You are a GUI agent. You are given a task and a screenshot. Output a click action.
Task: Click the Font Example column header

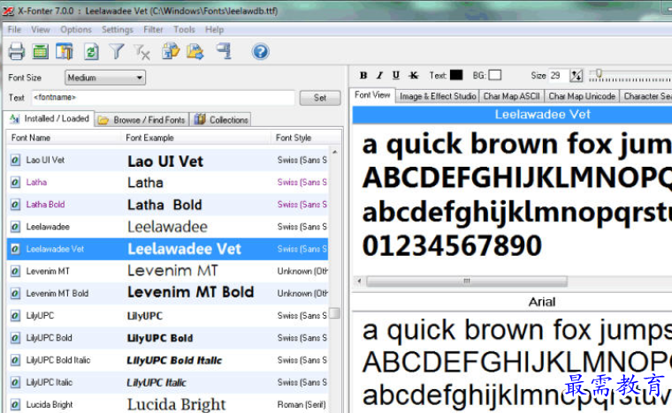(x=196, y=138)
